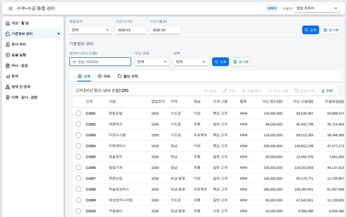Click the 미결채권(원) column header

pyautogui.click(x=335, y=102)
